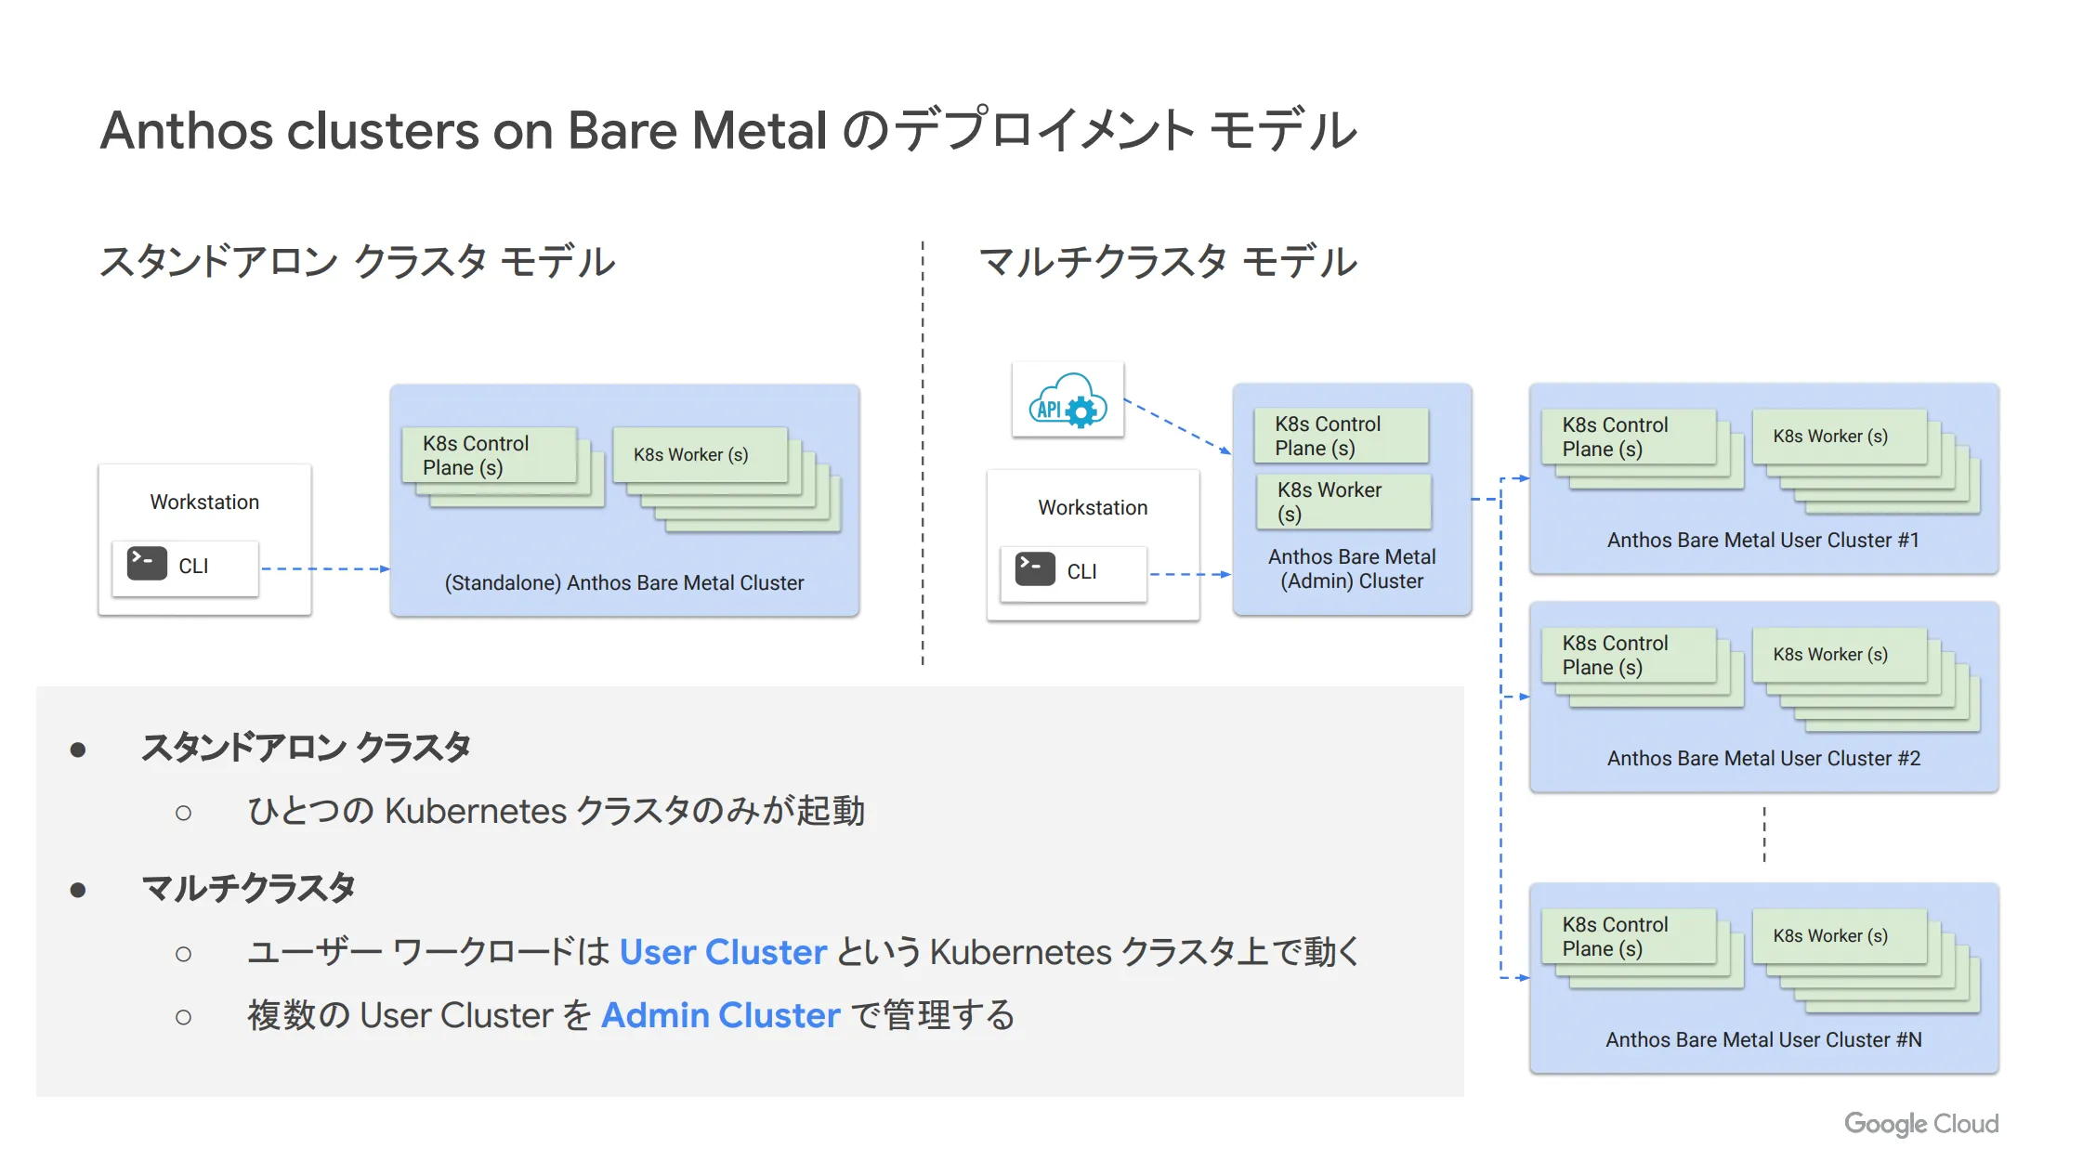2096x1174 pixels.
Task: Click the Workstation label in multi-cluster model
Action: click(1093, 507)
